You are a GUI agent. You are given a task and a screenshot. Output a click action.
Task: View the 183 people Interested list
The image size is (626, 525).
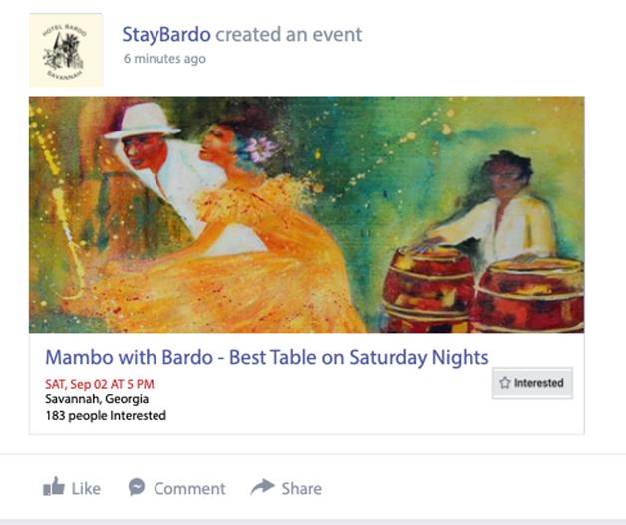[106, 415]
